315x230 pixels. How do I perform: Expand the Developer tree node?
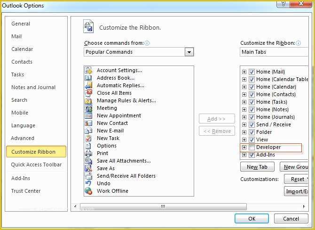244,147
